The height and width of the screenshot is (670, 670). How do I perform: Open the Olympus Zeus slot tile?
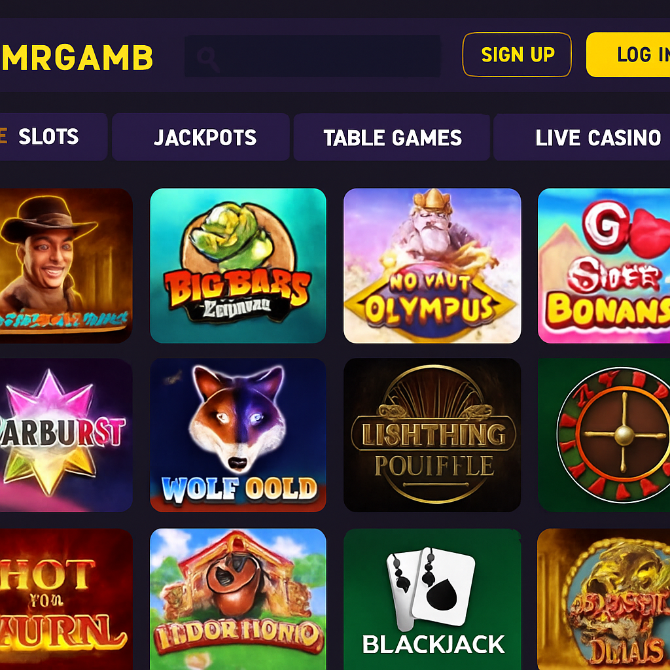click(x=432, y=266)
